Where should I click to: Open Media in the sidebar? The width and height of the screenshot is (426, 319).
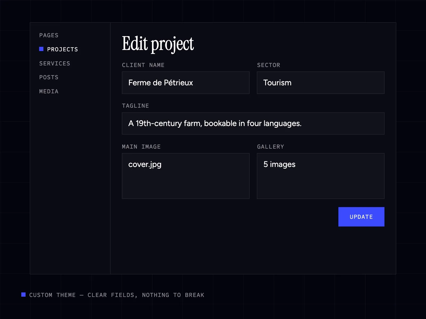[x=49, y=91]
